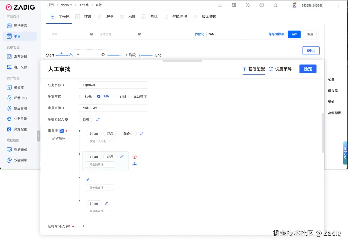Click the 保存 button
Screen dimensions: 348x244
[294, 34]
